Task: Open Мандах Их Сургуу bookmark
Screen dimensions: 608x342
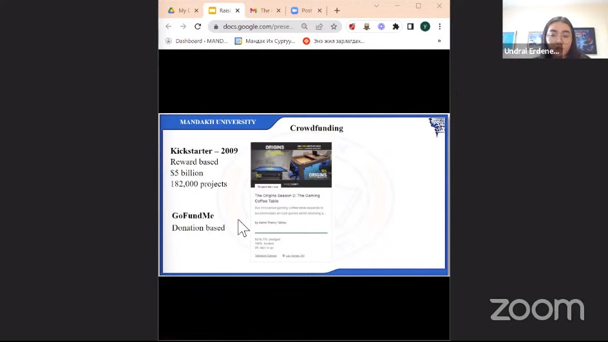Action: point(265,41)
